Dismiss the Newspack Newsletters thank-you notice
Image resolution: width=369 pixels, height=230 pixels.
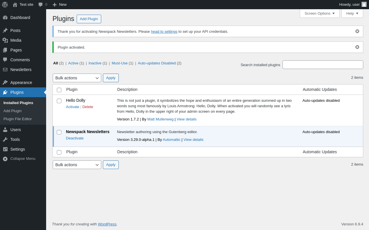[357, 31]
